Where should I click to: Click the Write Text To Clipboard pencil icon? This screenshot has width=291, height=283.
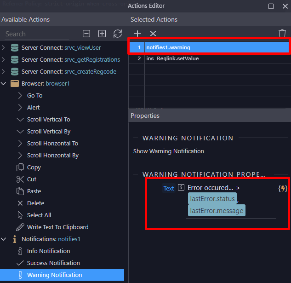pyautogui.click(x=20, y=227)
